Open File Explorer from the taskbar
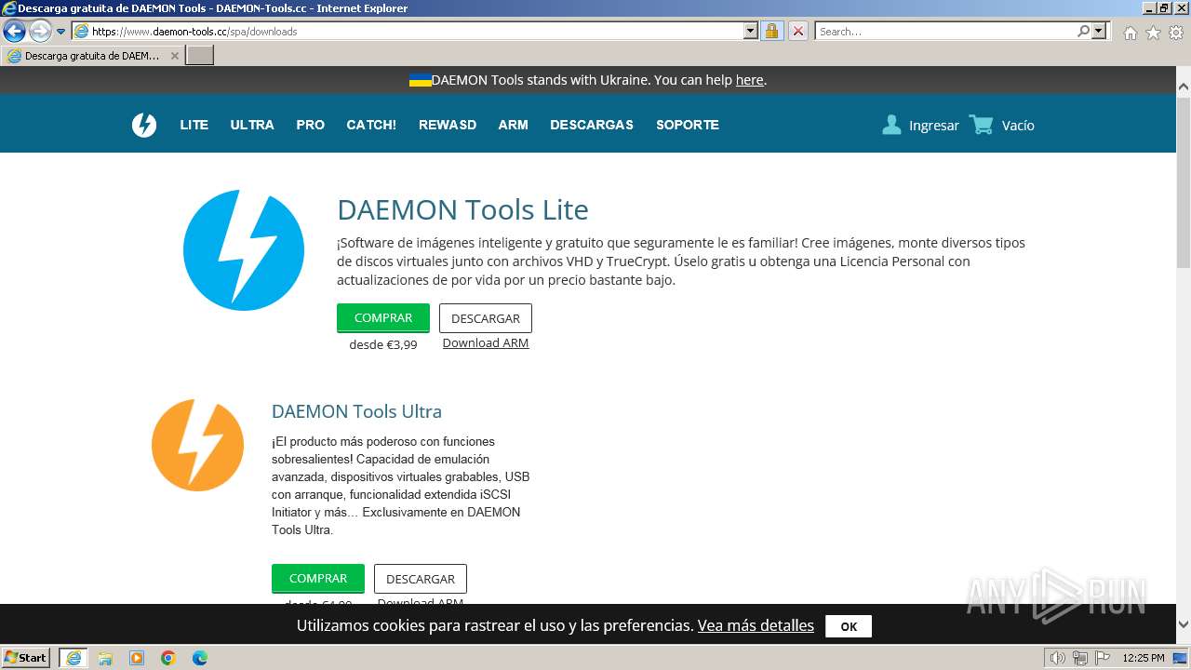 click(x=105, y=658)
